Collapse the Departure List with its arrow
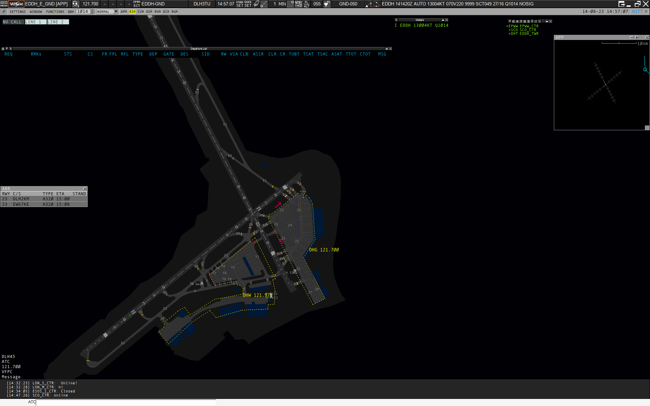The image size is (650, 406). coord(387,49)
